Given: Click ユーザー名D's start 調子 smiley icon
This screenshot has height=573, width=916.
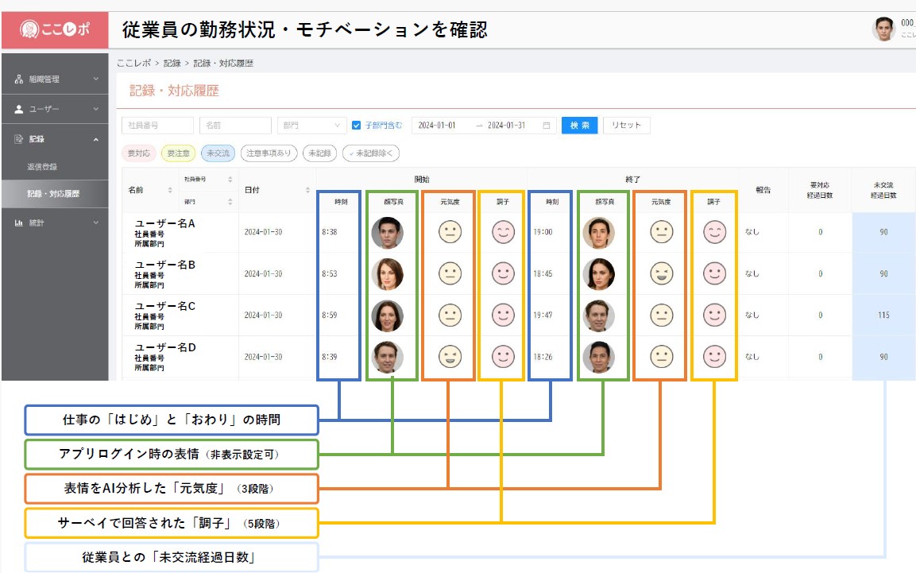Looking at the screenshot, I should pyautogui.click(x=503, y=356).
